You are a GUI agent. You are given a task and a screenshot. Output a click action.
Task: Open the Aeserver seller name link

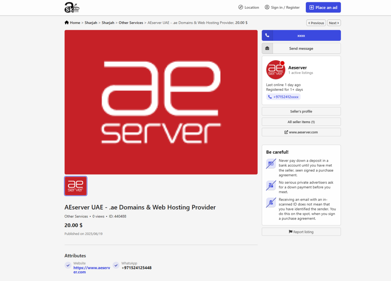point(297,67)
